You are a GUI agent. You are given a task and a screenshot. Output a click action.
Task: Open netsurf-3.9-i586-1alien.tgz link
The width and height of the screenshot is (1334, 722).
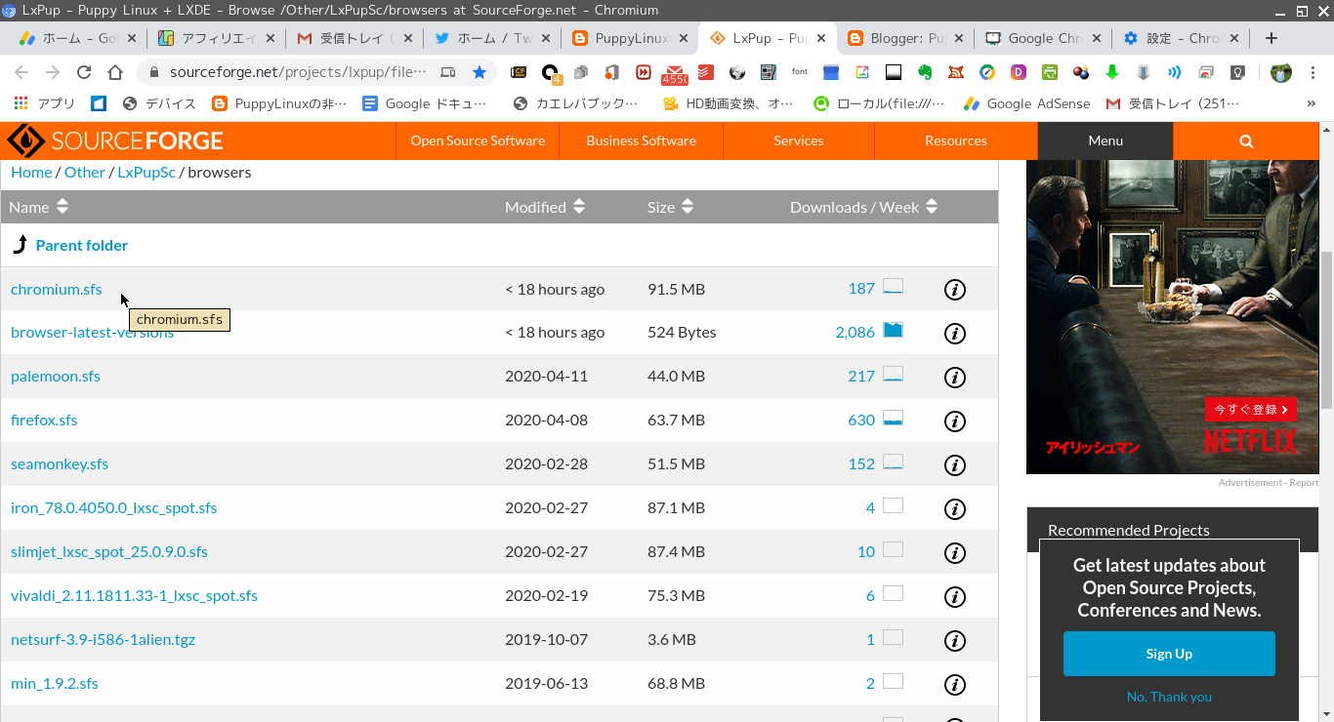pyautogui.click(x=103, y=639)
